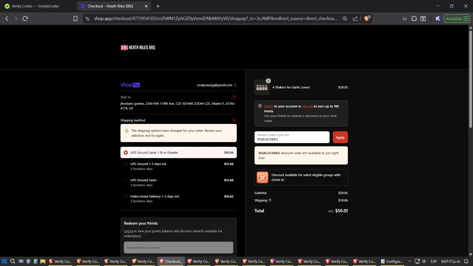
Task: Reload the checkout page
Action: pyautogui.click(x=25, y=19)
